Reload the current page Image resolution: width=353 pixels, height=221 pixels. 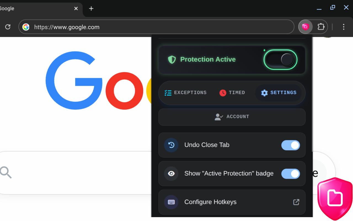pos(8,27)
